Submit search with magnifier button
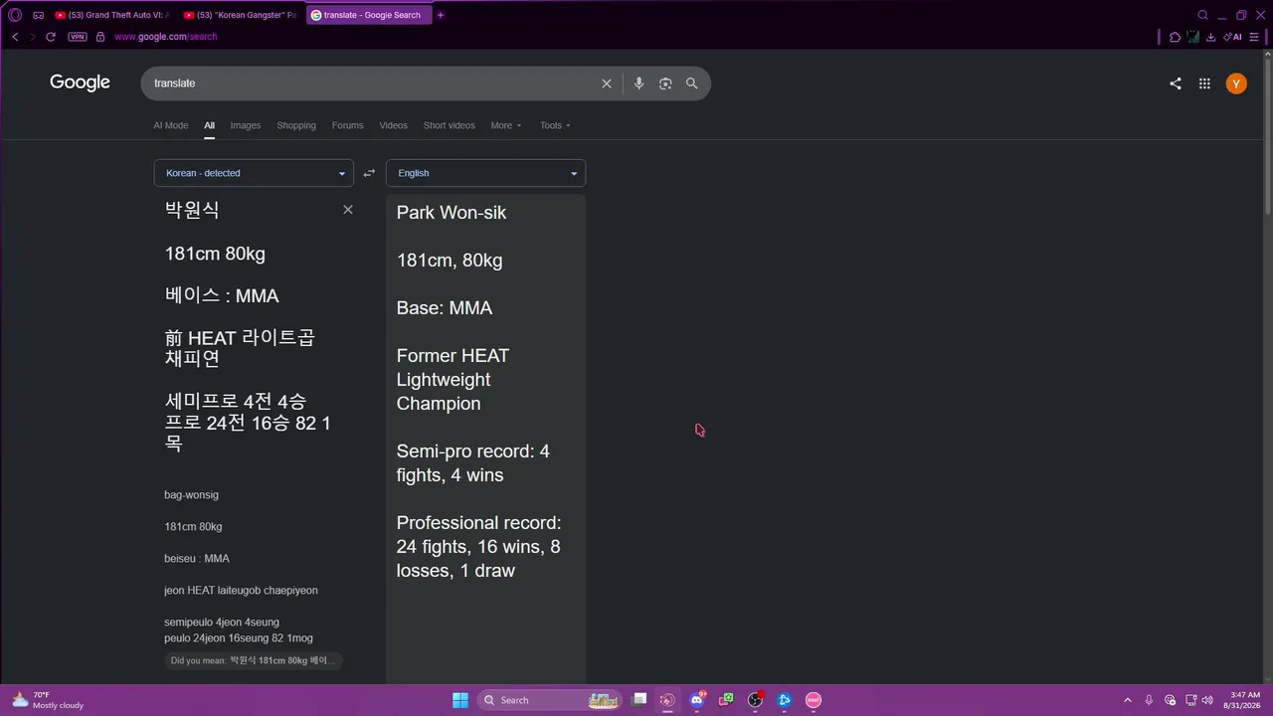Screen dimensions: 1273x716 coord(692,84)
